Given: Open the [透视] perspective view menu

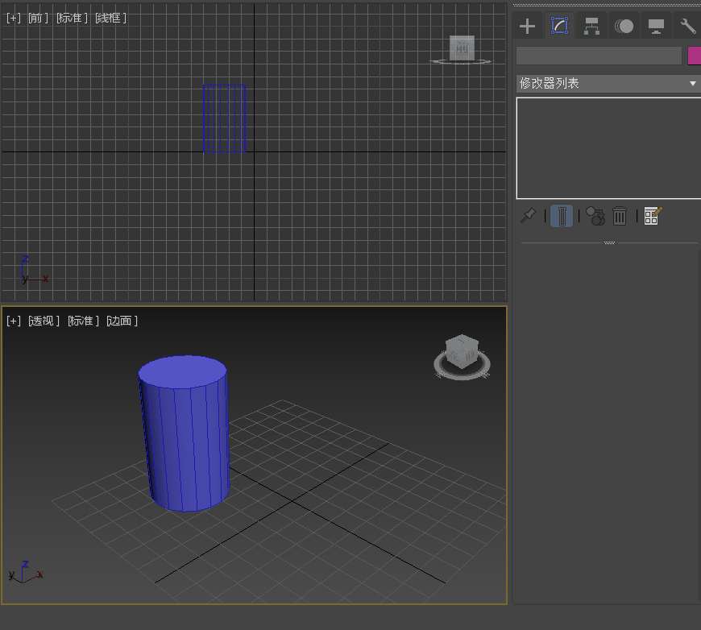Looking at the screenshot, I should pyautogui.click(x=44, y=321).
